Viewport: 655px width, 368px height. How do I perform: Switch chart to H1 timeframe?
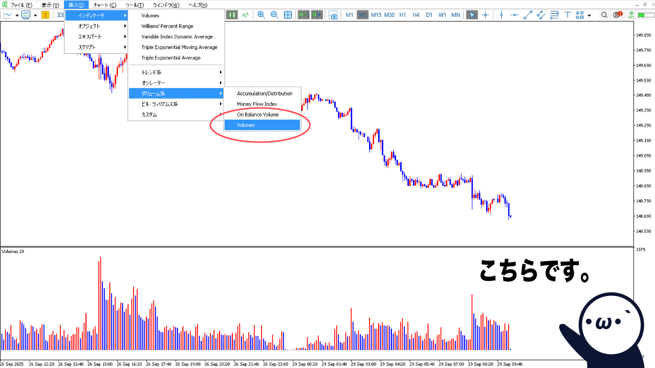click(403, 15)
